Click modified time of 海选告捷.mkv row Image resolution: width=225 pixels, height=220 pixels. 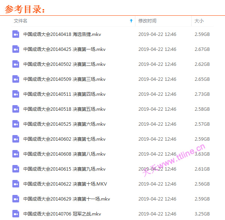[157, 34]
